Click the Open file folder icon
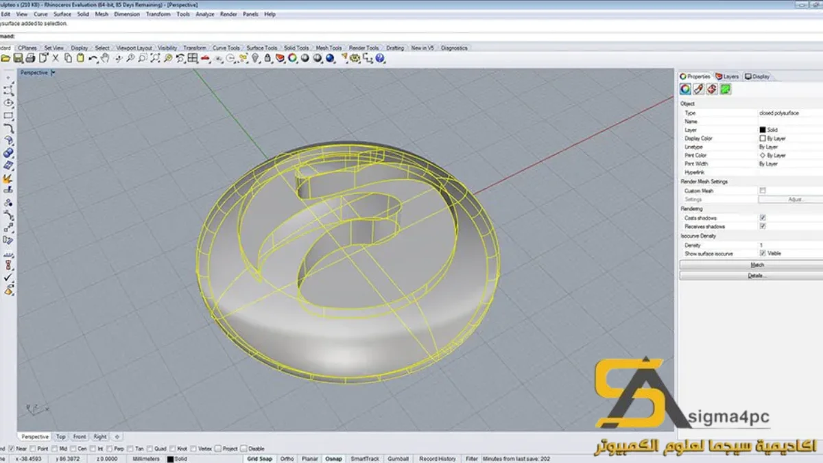The height and width of the screenshot is (463, 823). (6, 58)
